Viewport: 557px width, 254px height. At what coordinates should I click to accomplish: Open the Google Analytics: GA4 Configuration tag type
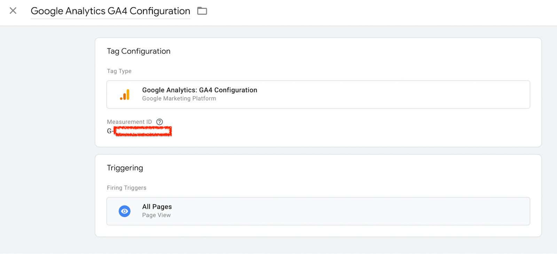coord(318,95)
